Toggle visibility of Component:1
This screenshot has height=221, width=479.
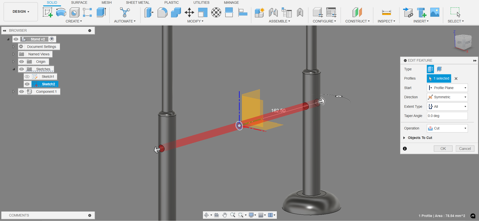point(22,92)
